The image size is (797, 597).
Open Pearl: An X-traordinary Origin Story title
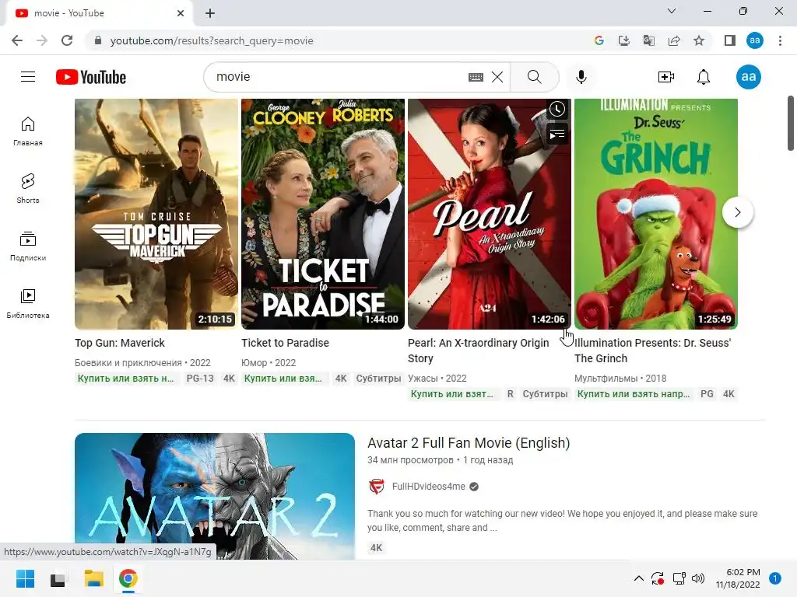[x=479, y=351]
